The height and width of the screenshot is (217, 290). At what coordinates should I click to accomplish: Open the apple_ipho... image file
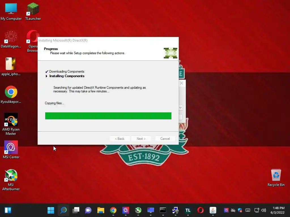tap(11, 67)
